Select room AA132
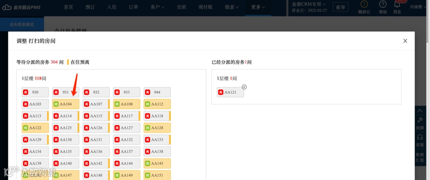430x180 pixels. (x=127, y=140)
